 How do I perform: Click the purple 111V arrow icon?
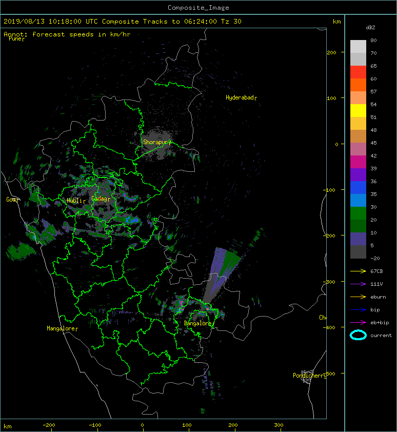click(x=358, y=284)
